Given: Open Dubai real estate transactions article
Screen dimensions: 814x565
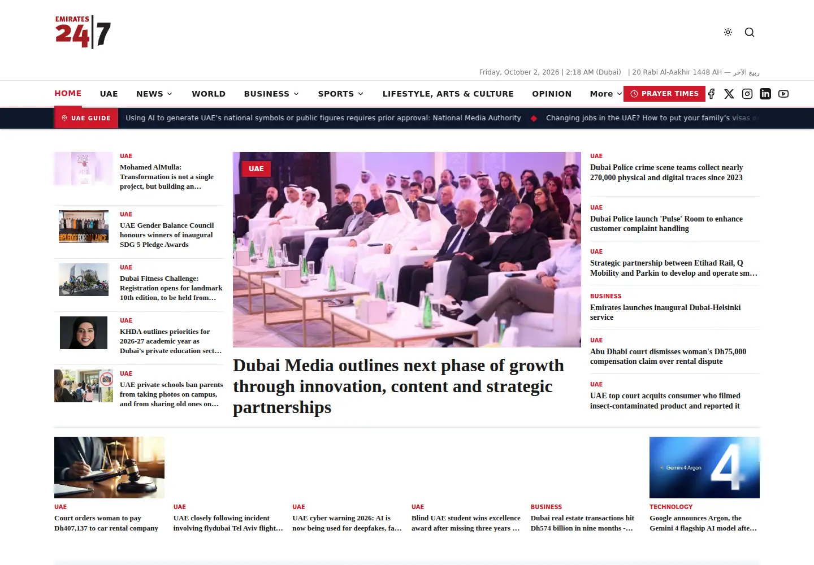Looking at the screenshot, I should pyautogui.click(x=582, y=523).
